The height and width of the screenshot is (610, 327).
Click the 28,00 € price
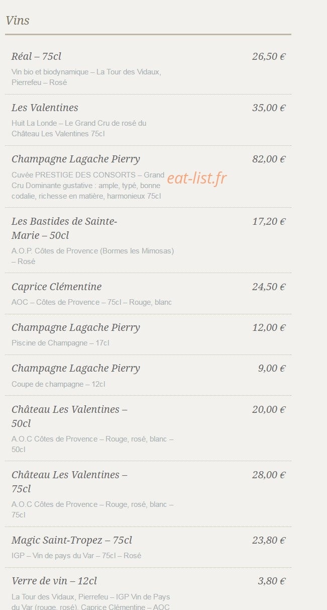point(269,475)
